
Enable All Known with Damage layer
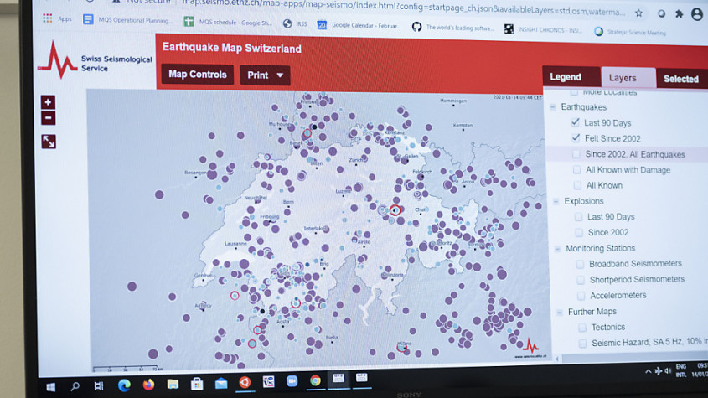point(576,170)
